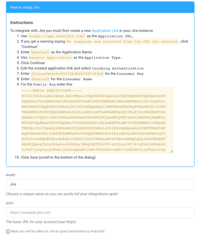Click the SITE* field label

tap(11, 203)
